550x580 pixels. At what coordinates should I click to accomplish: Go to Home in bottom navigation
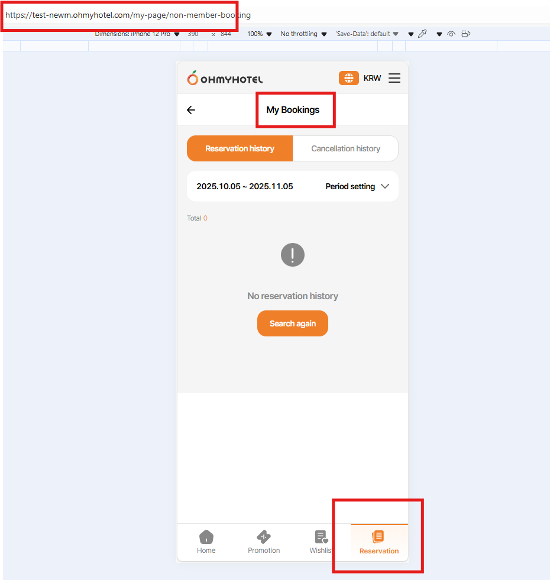(x=206, y=542)
